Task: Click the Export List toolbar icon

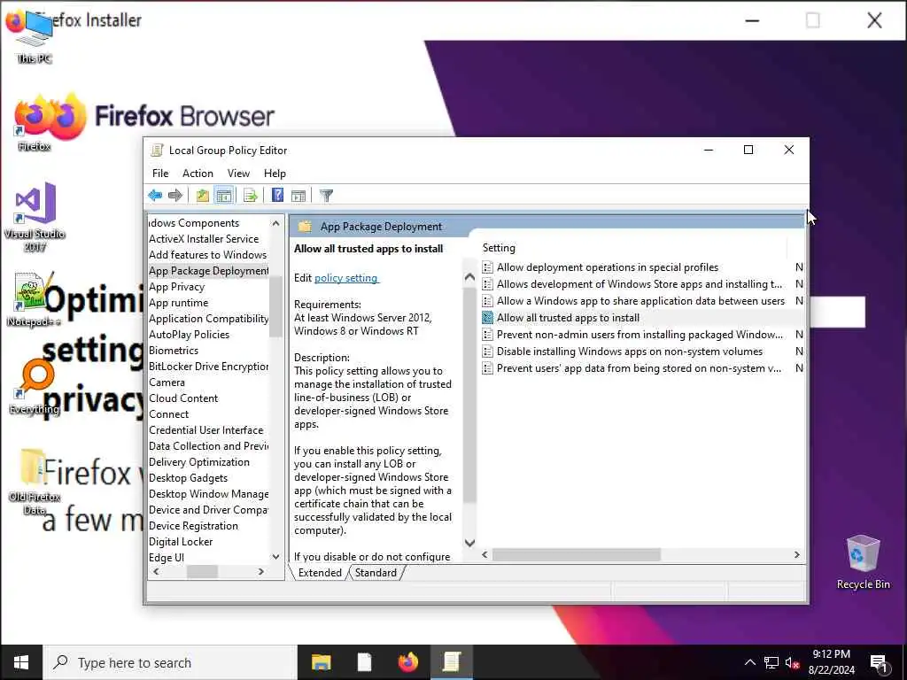Action: click(x=250, y=196)
